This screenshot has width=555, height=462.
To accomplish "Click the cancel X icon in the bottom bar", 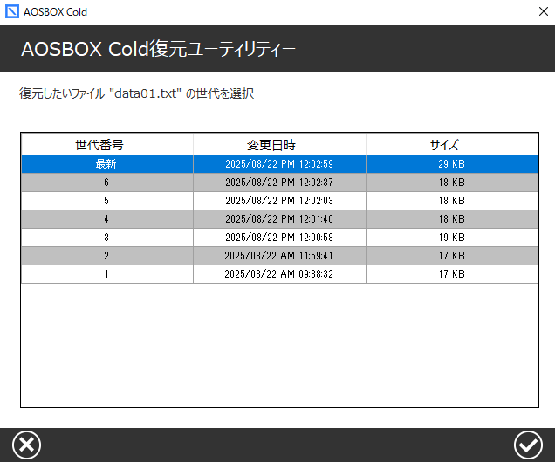I will click(28, 445).
